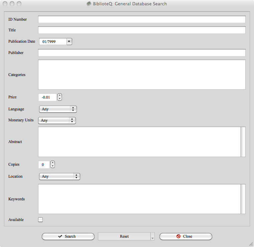Click the window resize grip icon
The image size is (254, 247).
tap(251, 244)
